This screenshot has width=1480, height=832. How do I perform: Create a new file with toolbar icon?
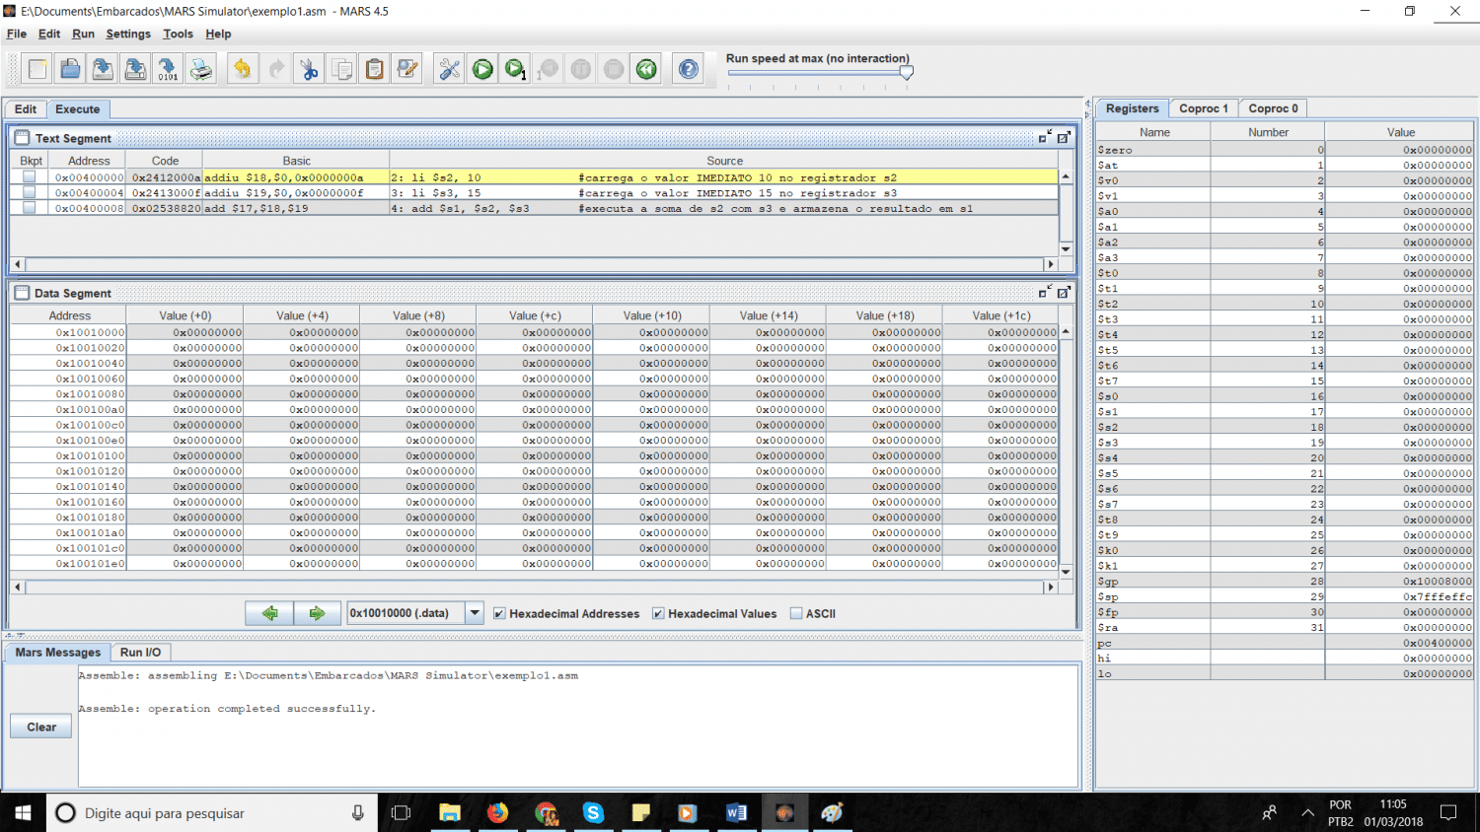pyautogui.click(x=37, y=69)
